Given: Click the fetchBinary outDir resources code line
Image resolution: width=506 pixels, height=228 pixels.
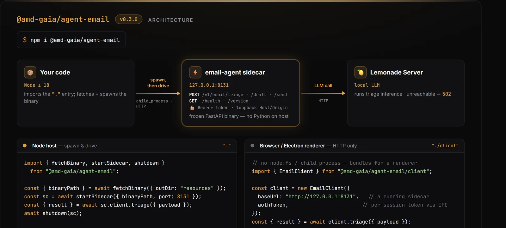Looking at the screenshot, I should click(x=125, y=188).
